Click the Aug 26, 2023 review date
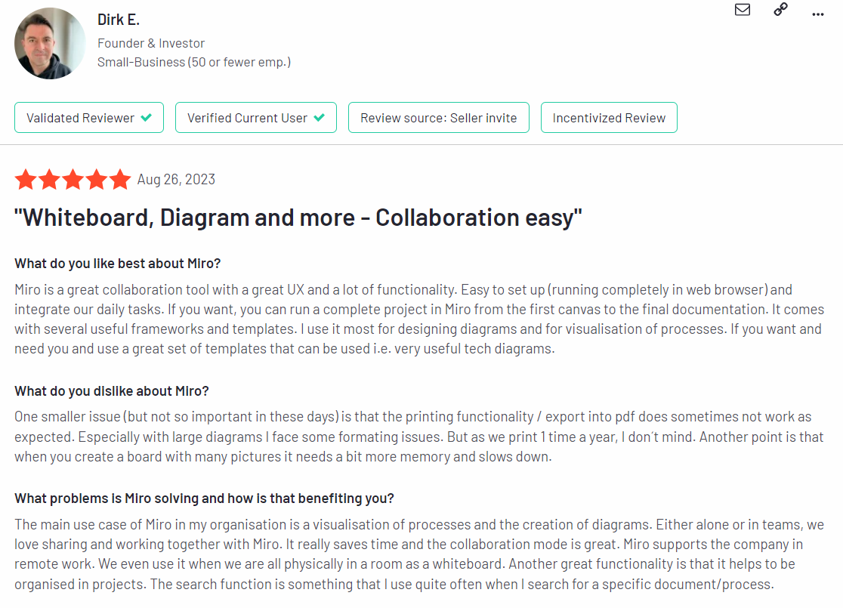Screen dimensions: 843x608 click(x=176, y=180)
